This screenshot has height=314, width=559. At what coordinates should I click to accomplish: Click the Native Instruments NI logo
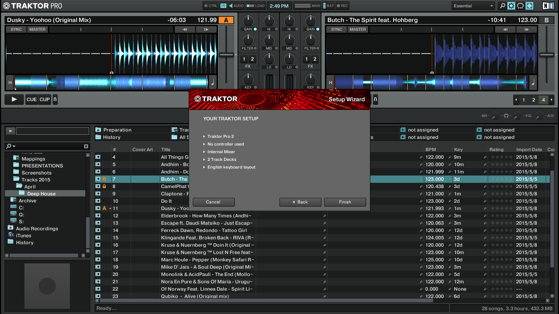(x=548, y=6)
